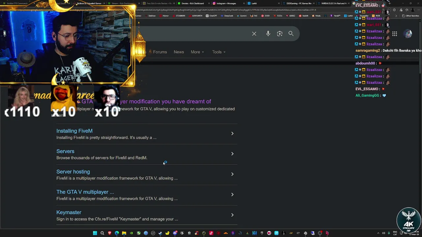422x237 pixels.
Task: Open the DeepSeek bookmark
Action: click(x=227, y=16)
